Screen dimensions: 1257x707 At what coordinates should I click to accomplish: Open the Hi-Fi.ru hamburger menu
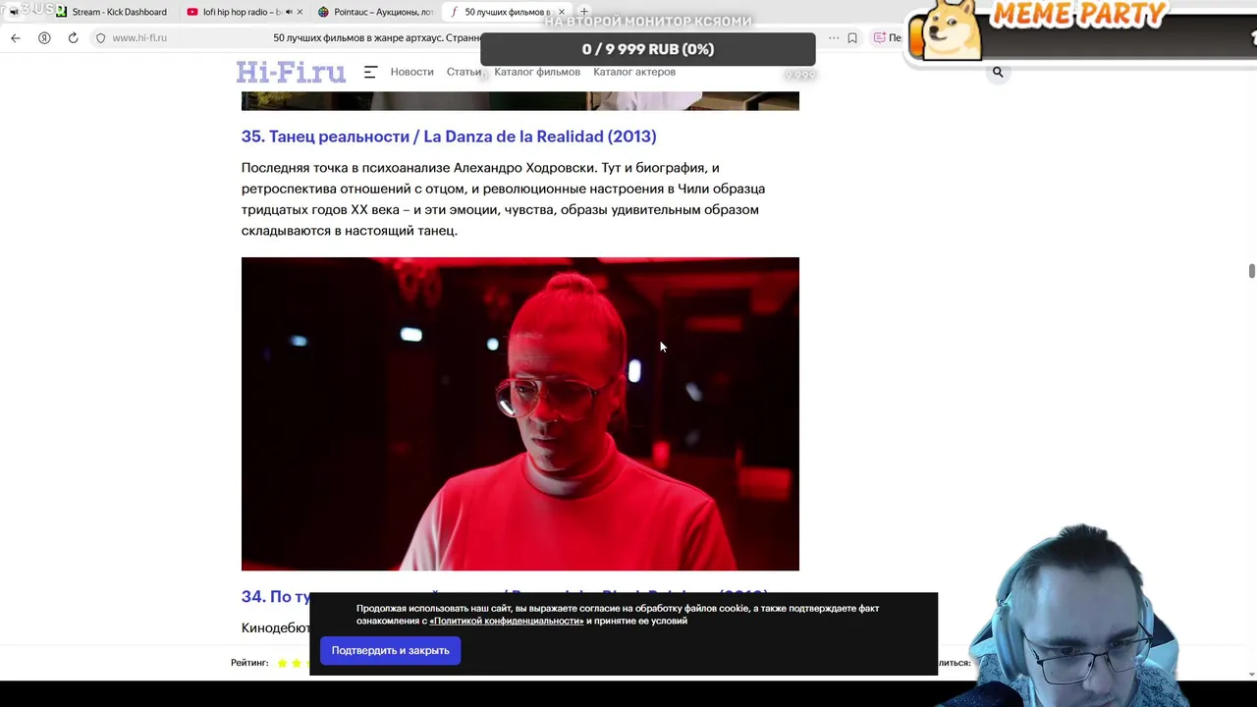click(x=370, y=72)
